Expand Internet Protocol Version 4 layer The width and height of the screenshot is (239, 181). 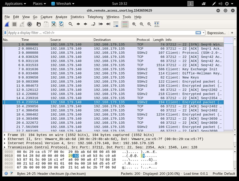tap(5, 143)
